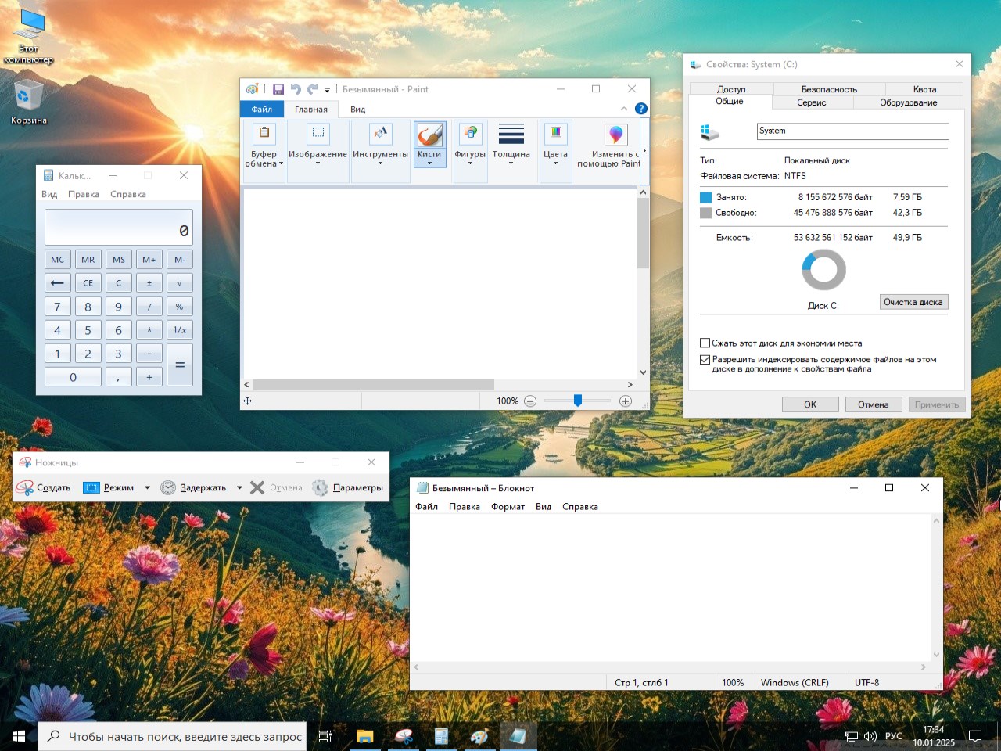Click the Redo arrow in Paint title bar
Viewport: 1001px width, 751px height.
tap(312, 89)
